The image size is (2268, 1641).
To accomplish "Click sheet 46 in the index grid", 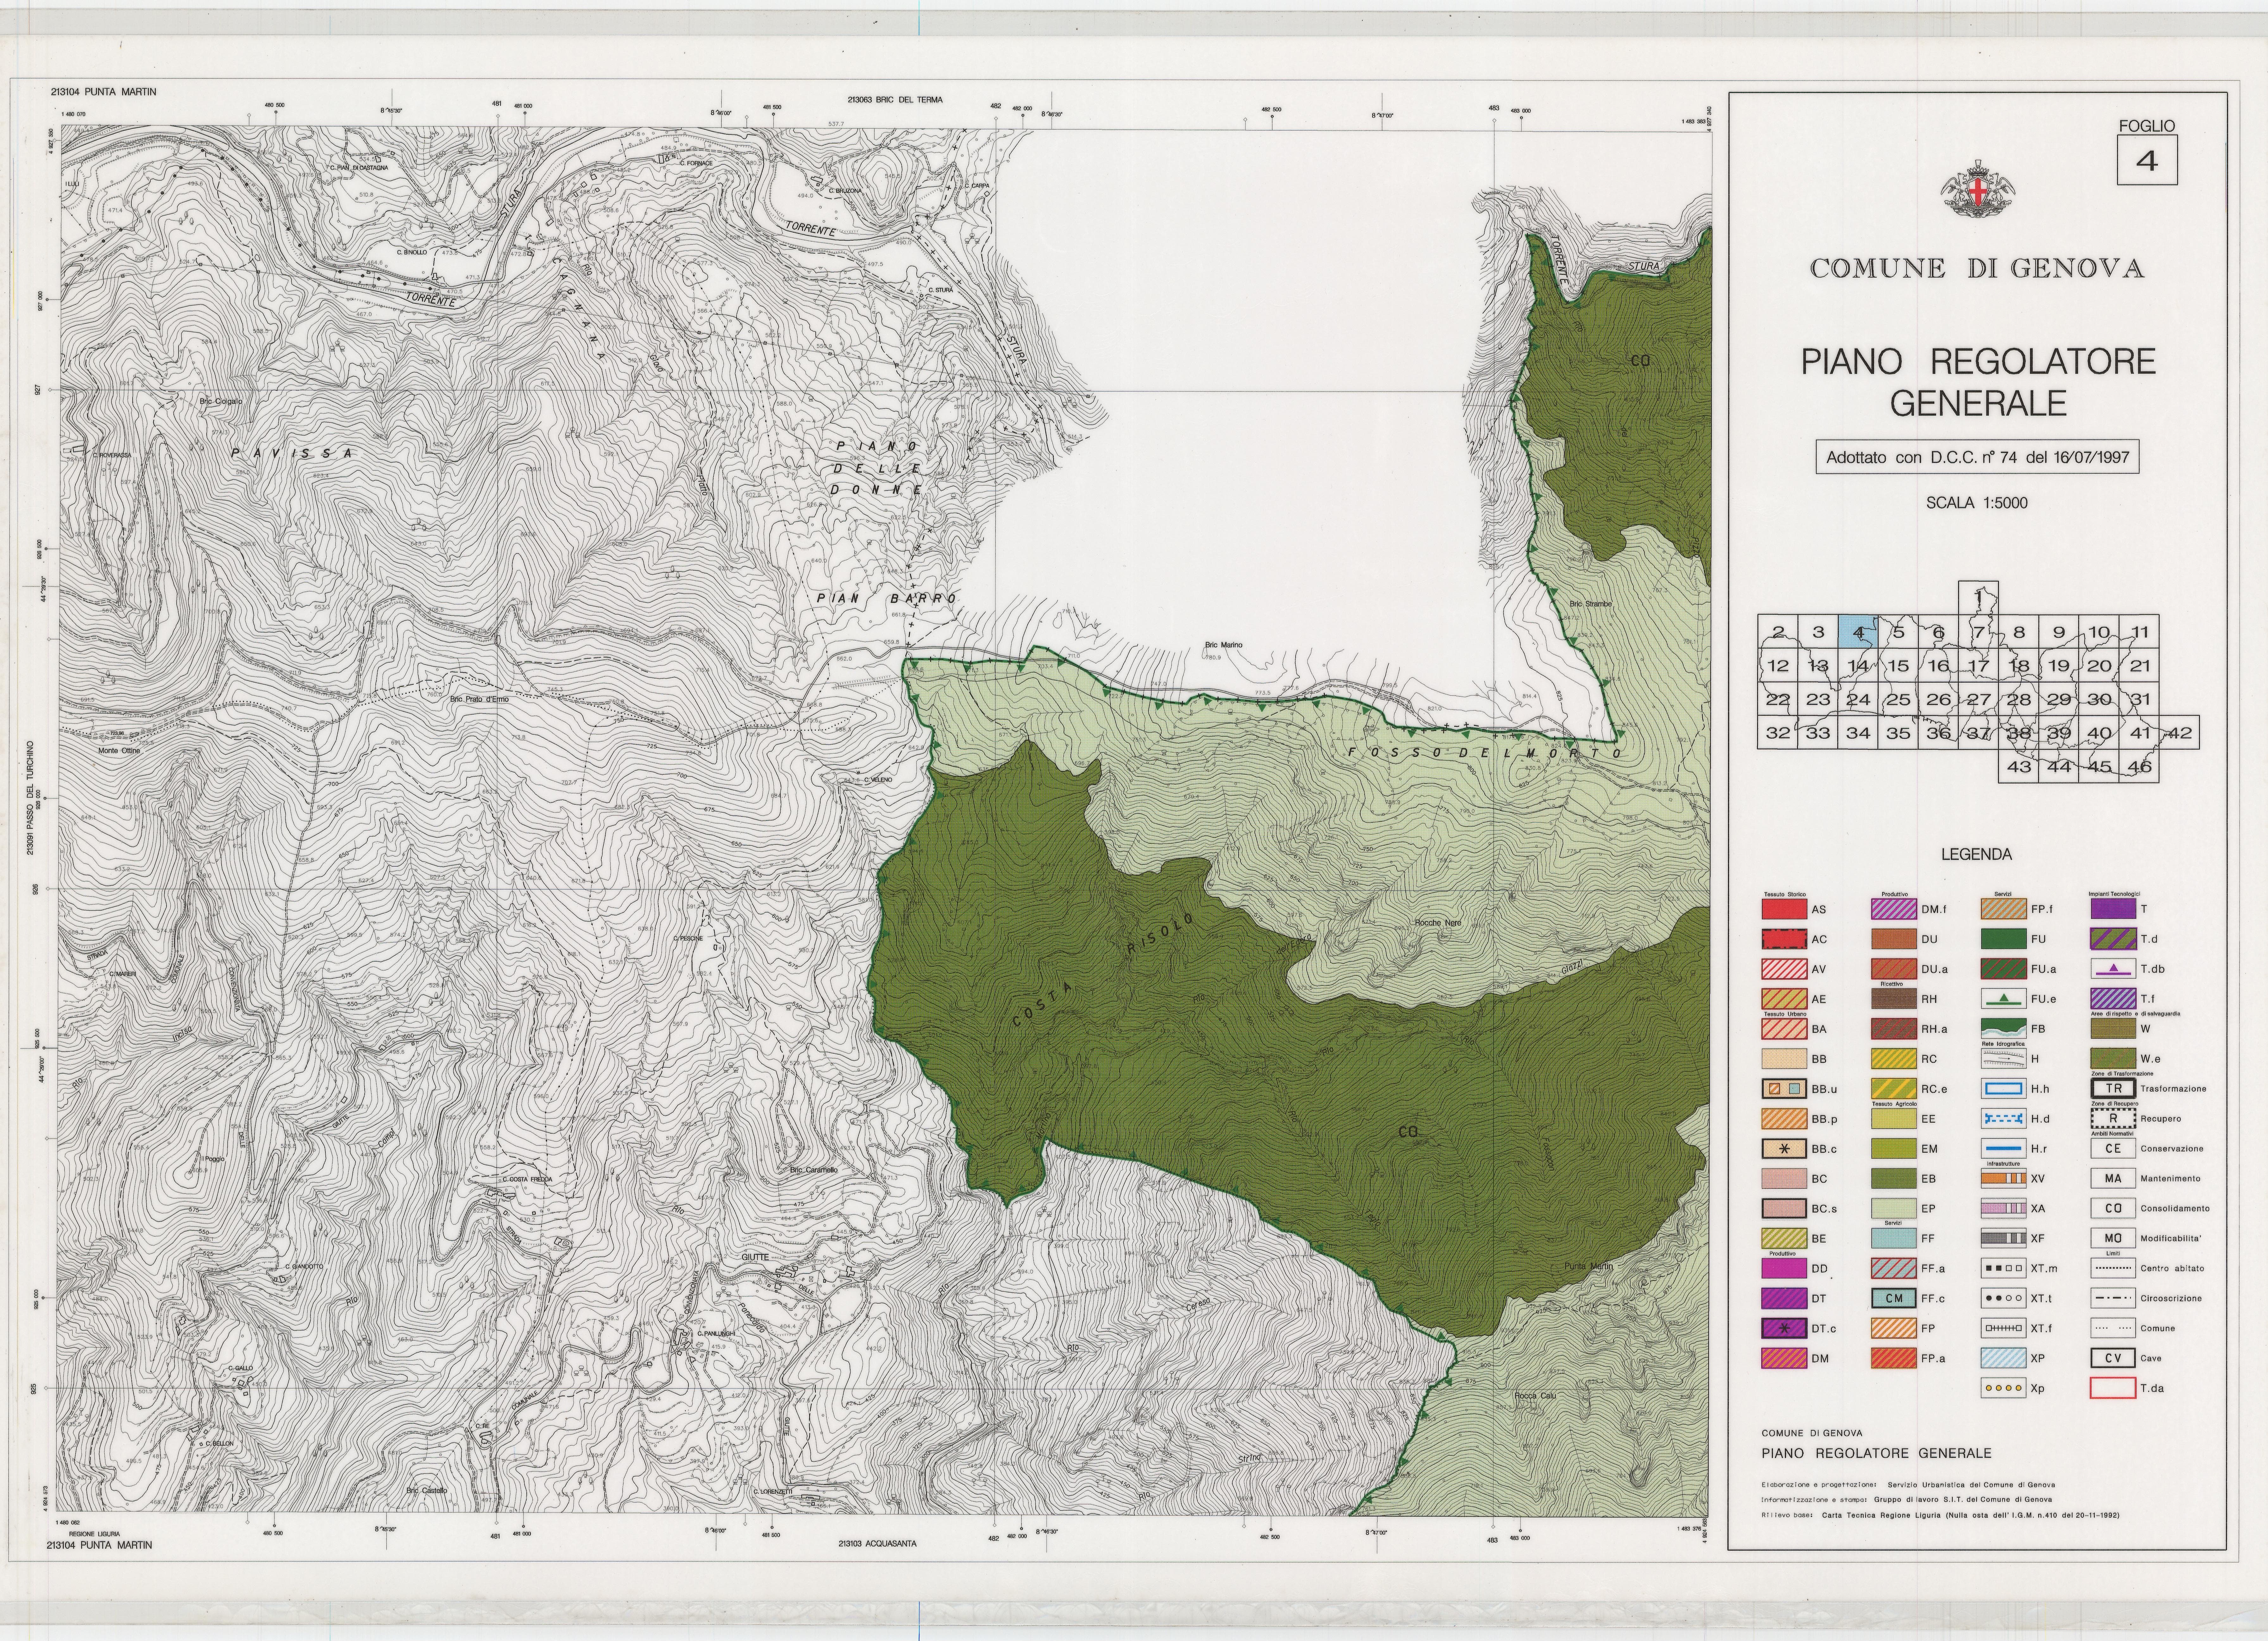I will [2139, 767].
